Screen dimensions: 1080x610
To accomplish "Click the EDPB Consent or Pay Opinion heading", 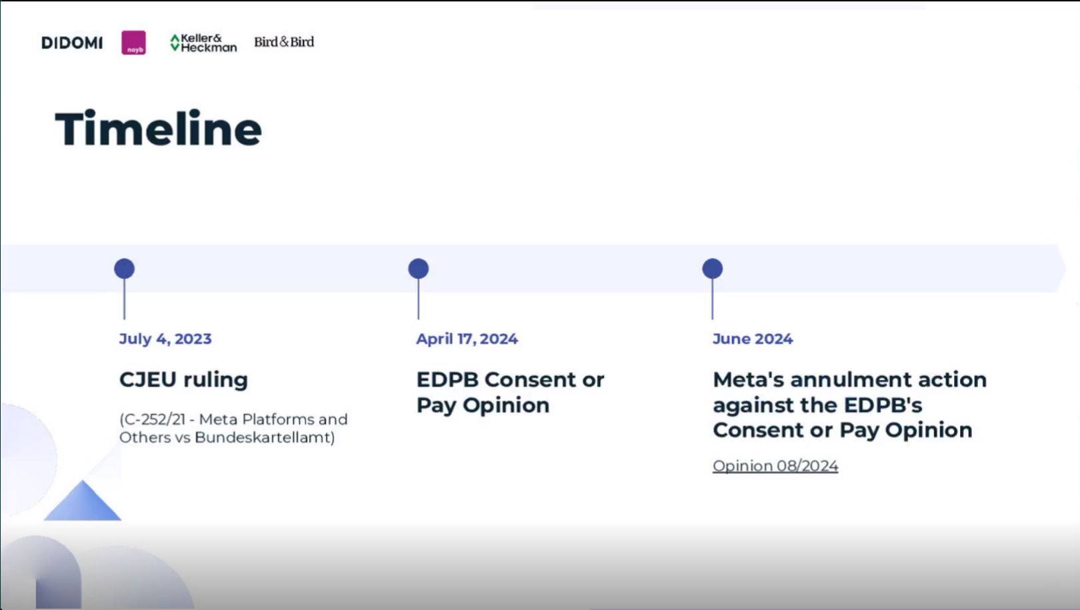I will (x=511, y=392).
